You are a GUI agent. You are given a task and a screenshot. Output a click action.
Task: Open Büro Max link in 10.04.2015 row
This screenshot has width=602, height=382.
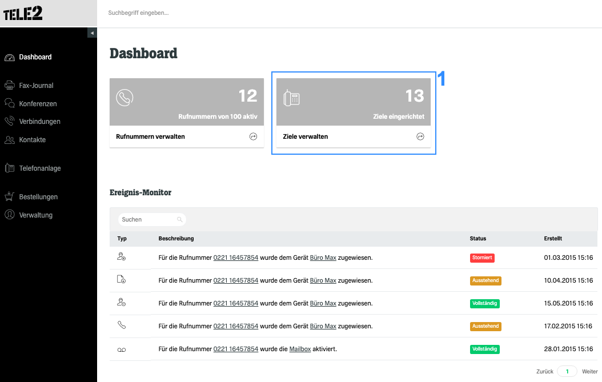[323, 280]
